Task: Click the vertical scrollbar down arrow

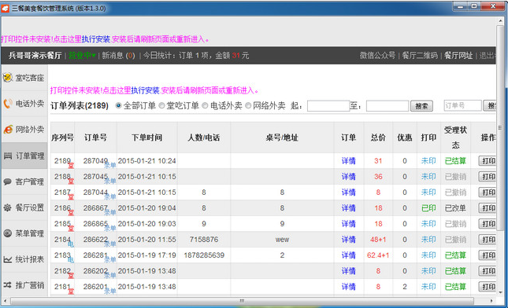Action: point(501,292)
